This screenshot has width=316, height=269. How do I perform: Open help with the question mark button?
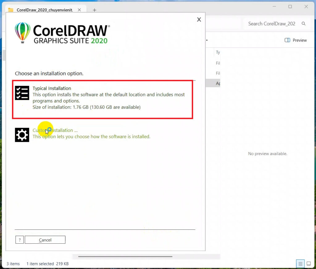click(19, 240)
